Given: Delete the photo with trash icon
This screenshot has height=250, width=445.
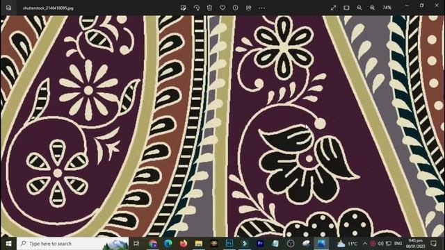Looking at the screenshot, I should 209,8.
